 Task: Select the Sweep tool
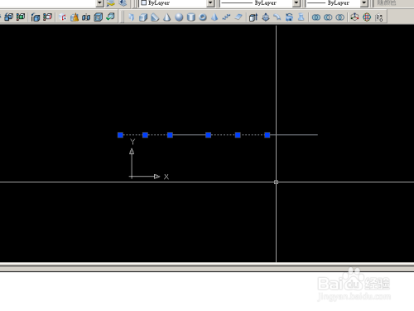coord(277,17)
